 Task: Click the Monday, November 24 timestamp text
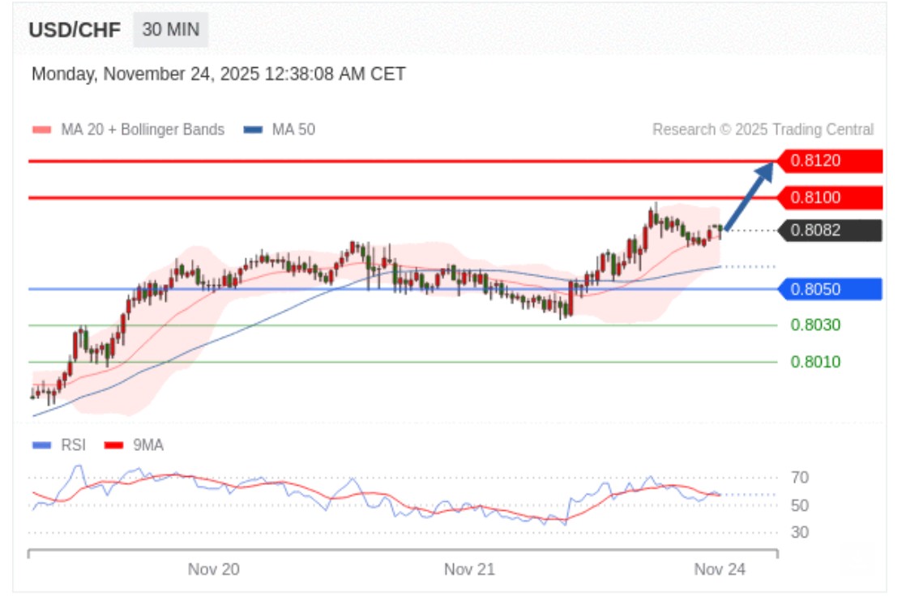point(218,74)
